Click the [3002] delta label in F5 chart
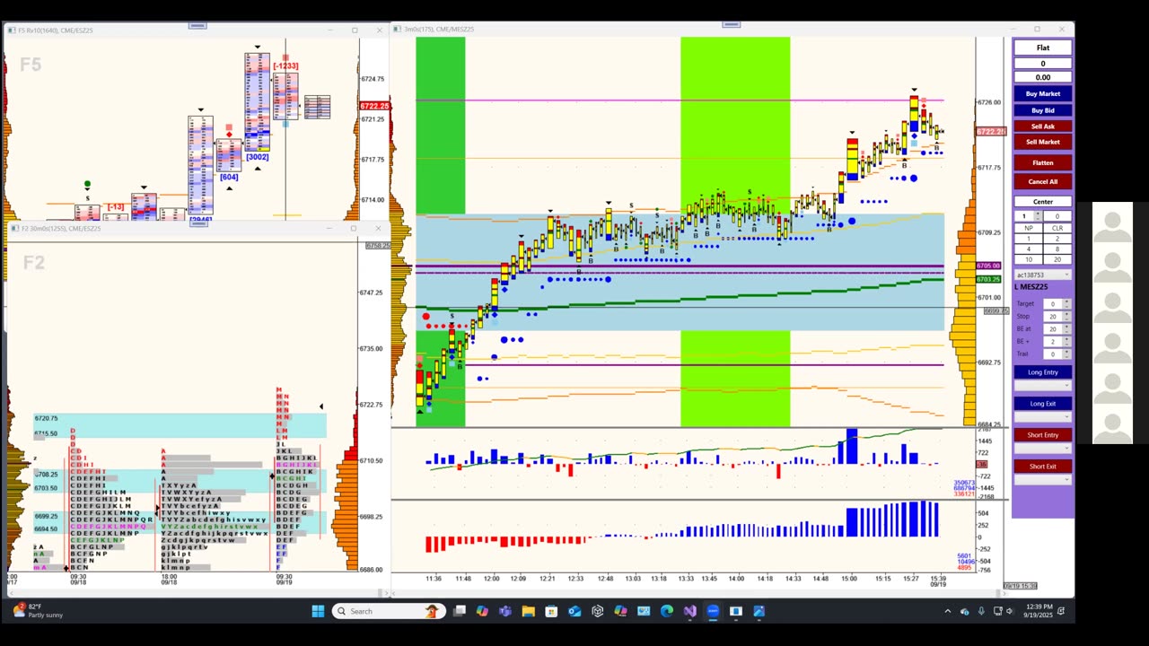 tap(257, 157)
